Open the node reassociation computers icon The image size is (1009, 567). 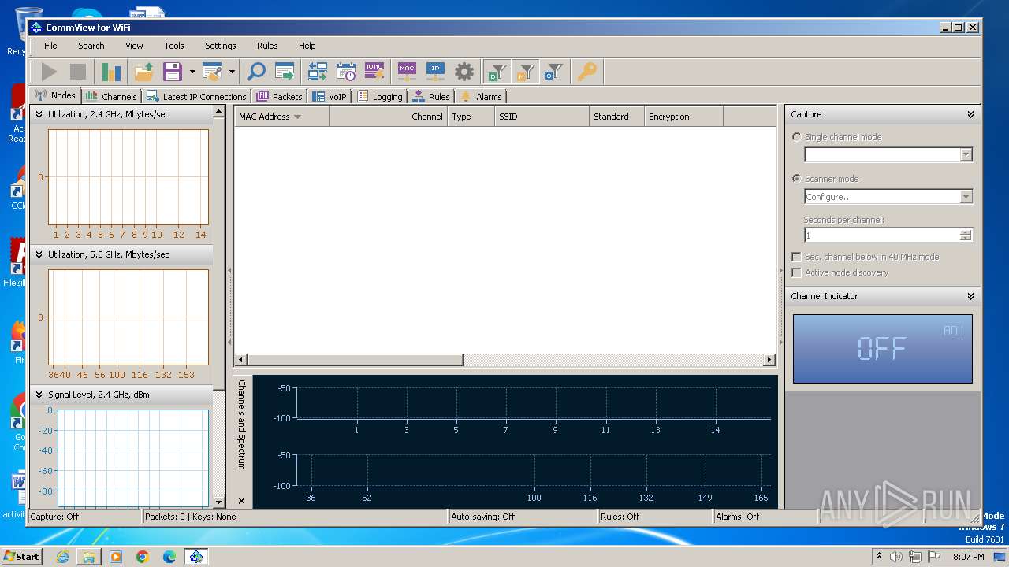[x=318, y=72]
